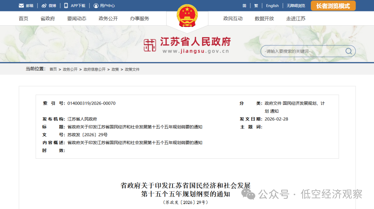Click the red Jiangsu government seal logo

pos(150,45)
